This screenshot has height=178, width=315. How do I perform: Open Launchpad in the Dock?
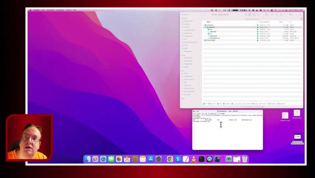(x=96, y=159)
